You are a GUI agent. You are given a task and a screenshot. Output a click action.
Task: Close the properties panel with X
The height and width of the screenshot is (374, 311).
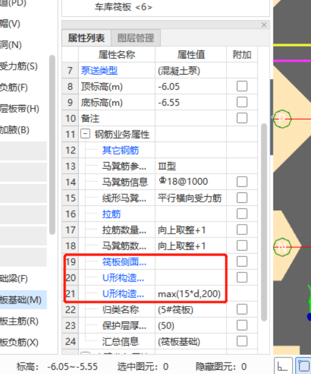point(264,25)
